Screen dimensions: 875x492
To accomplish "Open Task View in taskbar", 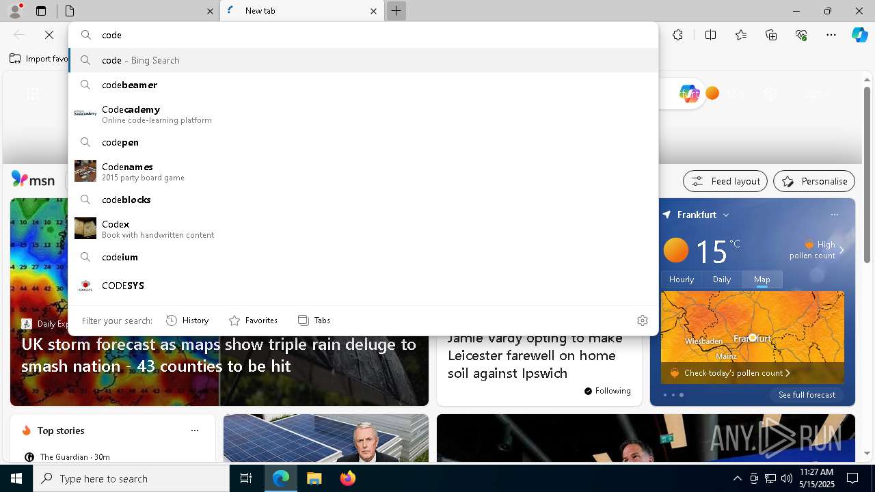I will coord(246,478).
